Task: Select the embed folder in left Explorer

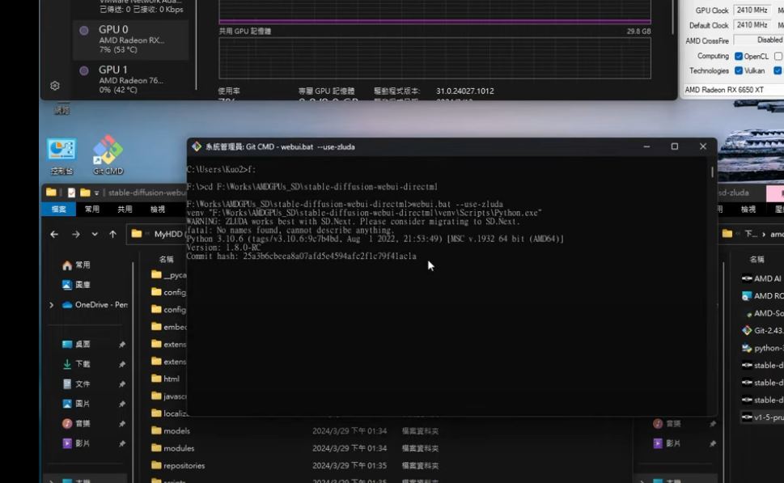Action: [168, 327]
